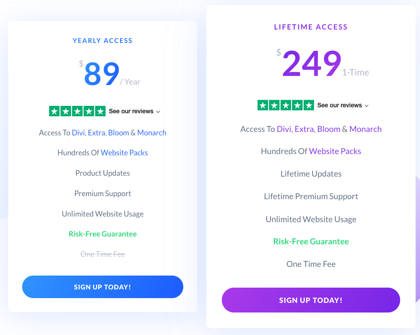Screen dimensions: 420x335
Task: Select the Lifetime Access plan heading
Action: click(311, 27)
